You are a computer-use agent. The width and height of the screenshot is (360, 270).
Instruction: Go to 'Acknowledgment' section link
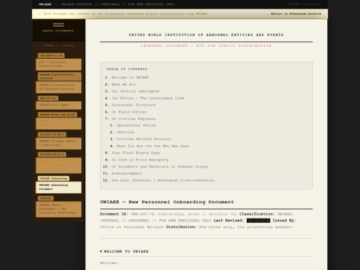(x=127, y=173)
